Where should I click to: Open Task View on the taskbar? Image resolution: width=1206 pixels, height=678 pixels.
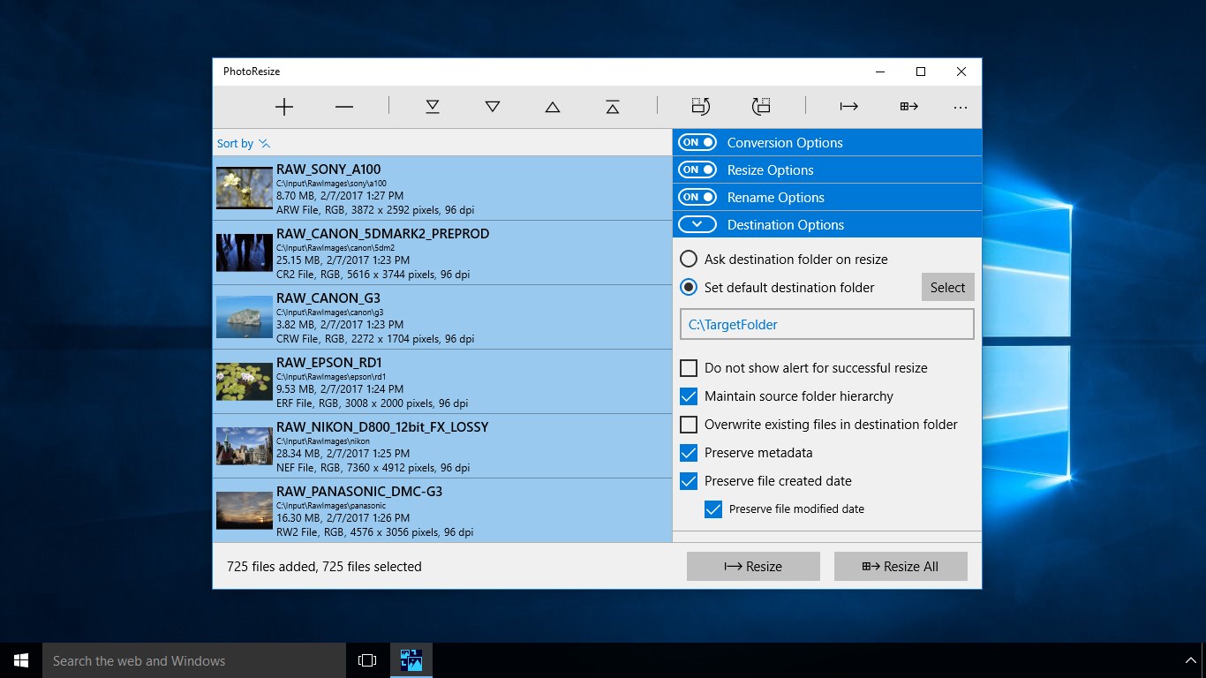tap(367, 660)
